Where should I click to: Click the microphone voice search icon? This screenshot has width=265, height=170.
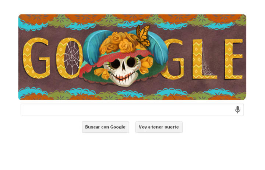pyautogui.click(x=237, y=110)
